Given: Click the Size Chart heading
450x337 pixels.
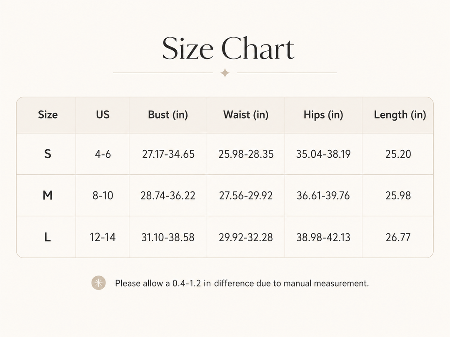Looking at the screenshot, I should pos(228,48).
